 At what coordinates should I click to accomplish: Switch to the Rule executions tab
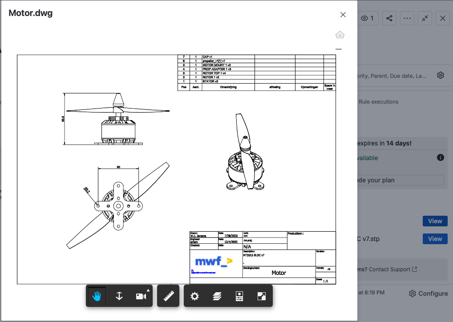click(378, 101)
